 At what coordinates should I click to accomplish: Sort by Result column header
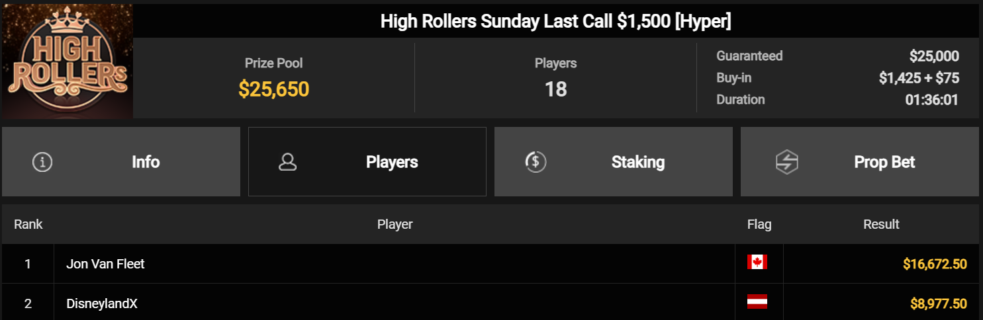coord(881,224)
